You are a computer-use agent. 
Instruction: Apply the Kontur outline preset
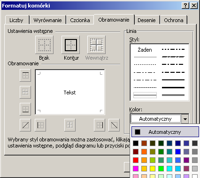click(71, 45)
